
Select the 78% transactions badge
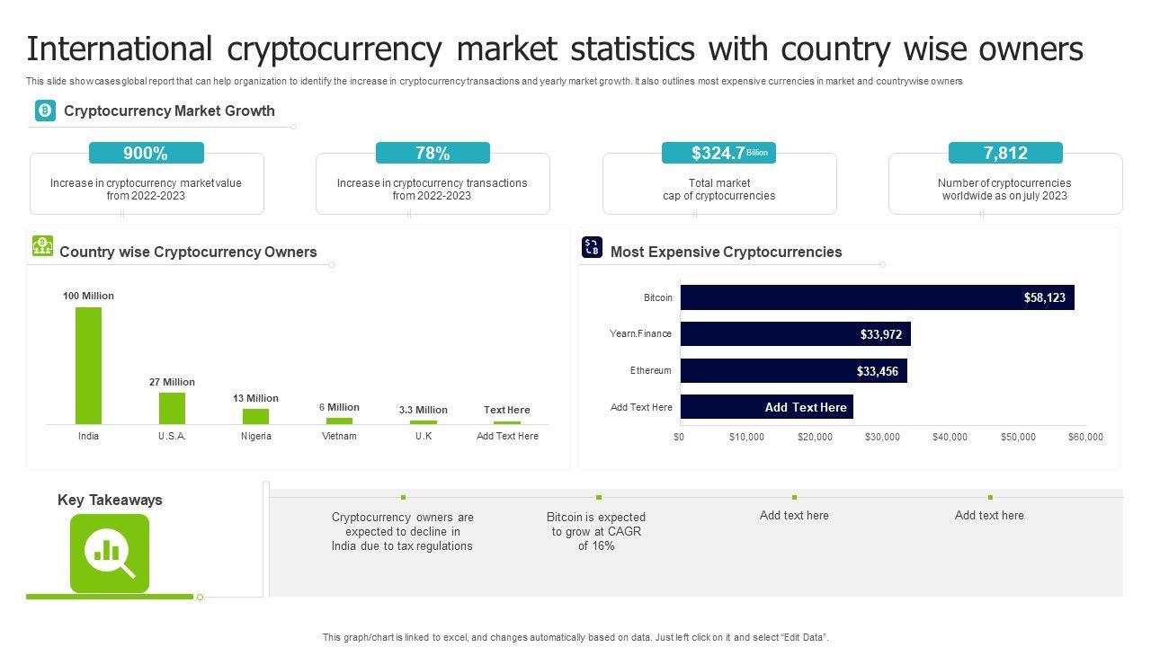pos(433,153)
